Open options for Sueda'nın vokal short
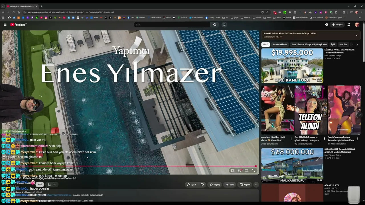Viewport: 365px width, 205px height. coord(358,139)
